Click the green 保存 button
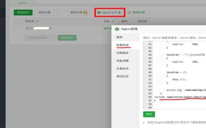This screenshot has width=206, height=128. 149,114
